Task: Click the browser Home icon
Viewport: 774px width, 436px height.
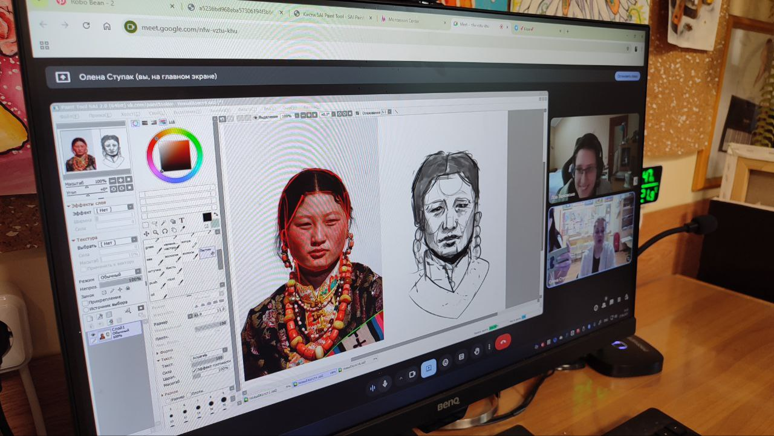Action: click(107, 26)
